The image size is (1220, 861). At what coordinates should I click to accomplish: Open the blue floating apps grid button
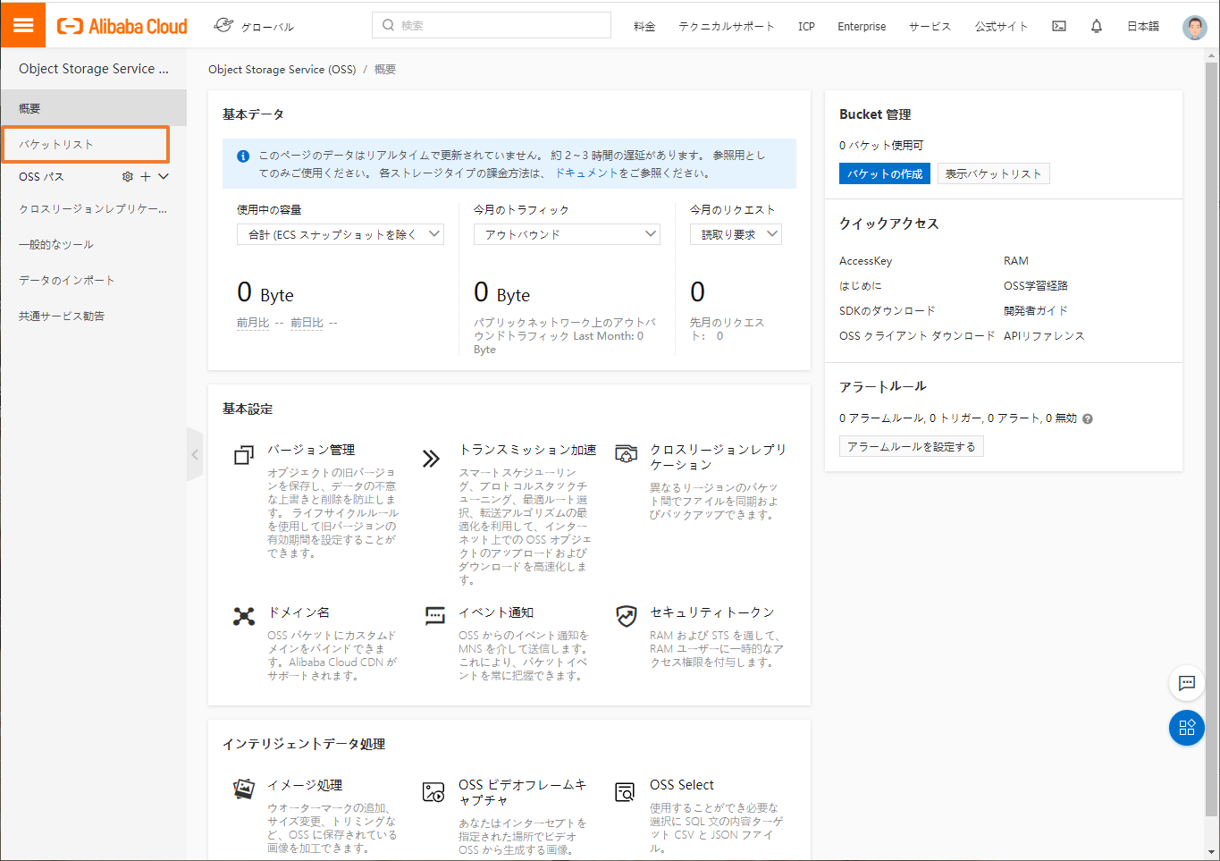(x=1187, y=728)
